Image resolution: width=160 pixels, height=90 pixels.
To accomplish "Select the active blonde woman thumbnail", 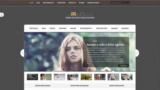I will point(113,77).
